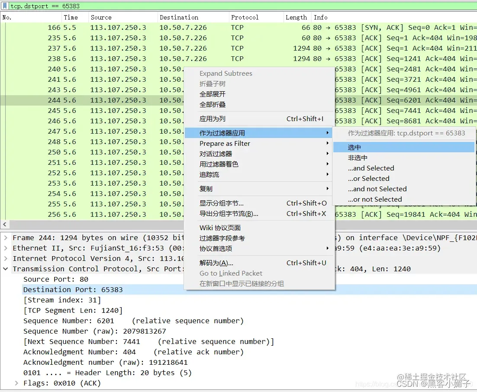Select the Header Length: 20 bytes line
Image resolution: width=477 pixels, height=392 pixels.
(108, 373)
